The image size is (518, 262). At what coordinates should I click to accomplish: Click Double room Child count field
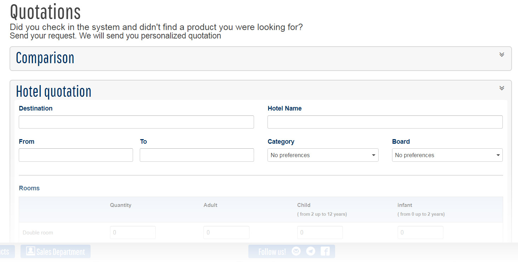(x=320, y=232)
